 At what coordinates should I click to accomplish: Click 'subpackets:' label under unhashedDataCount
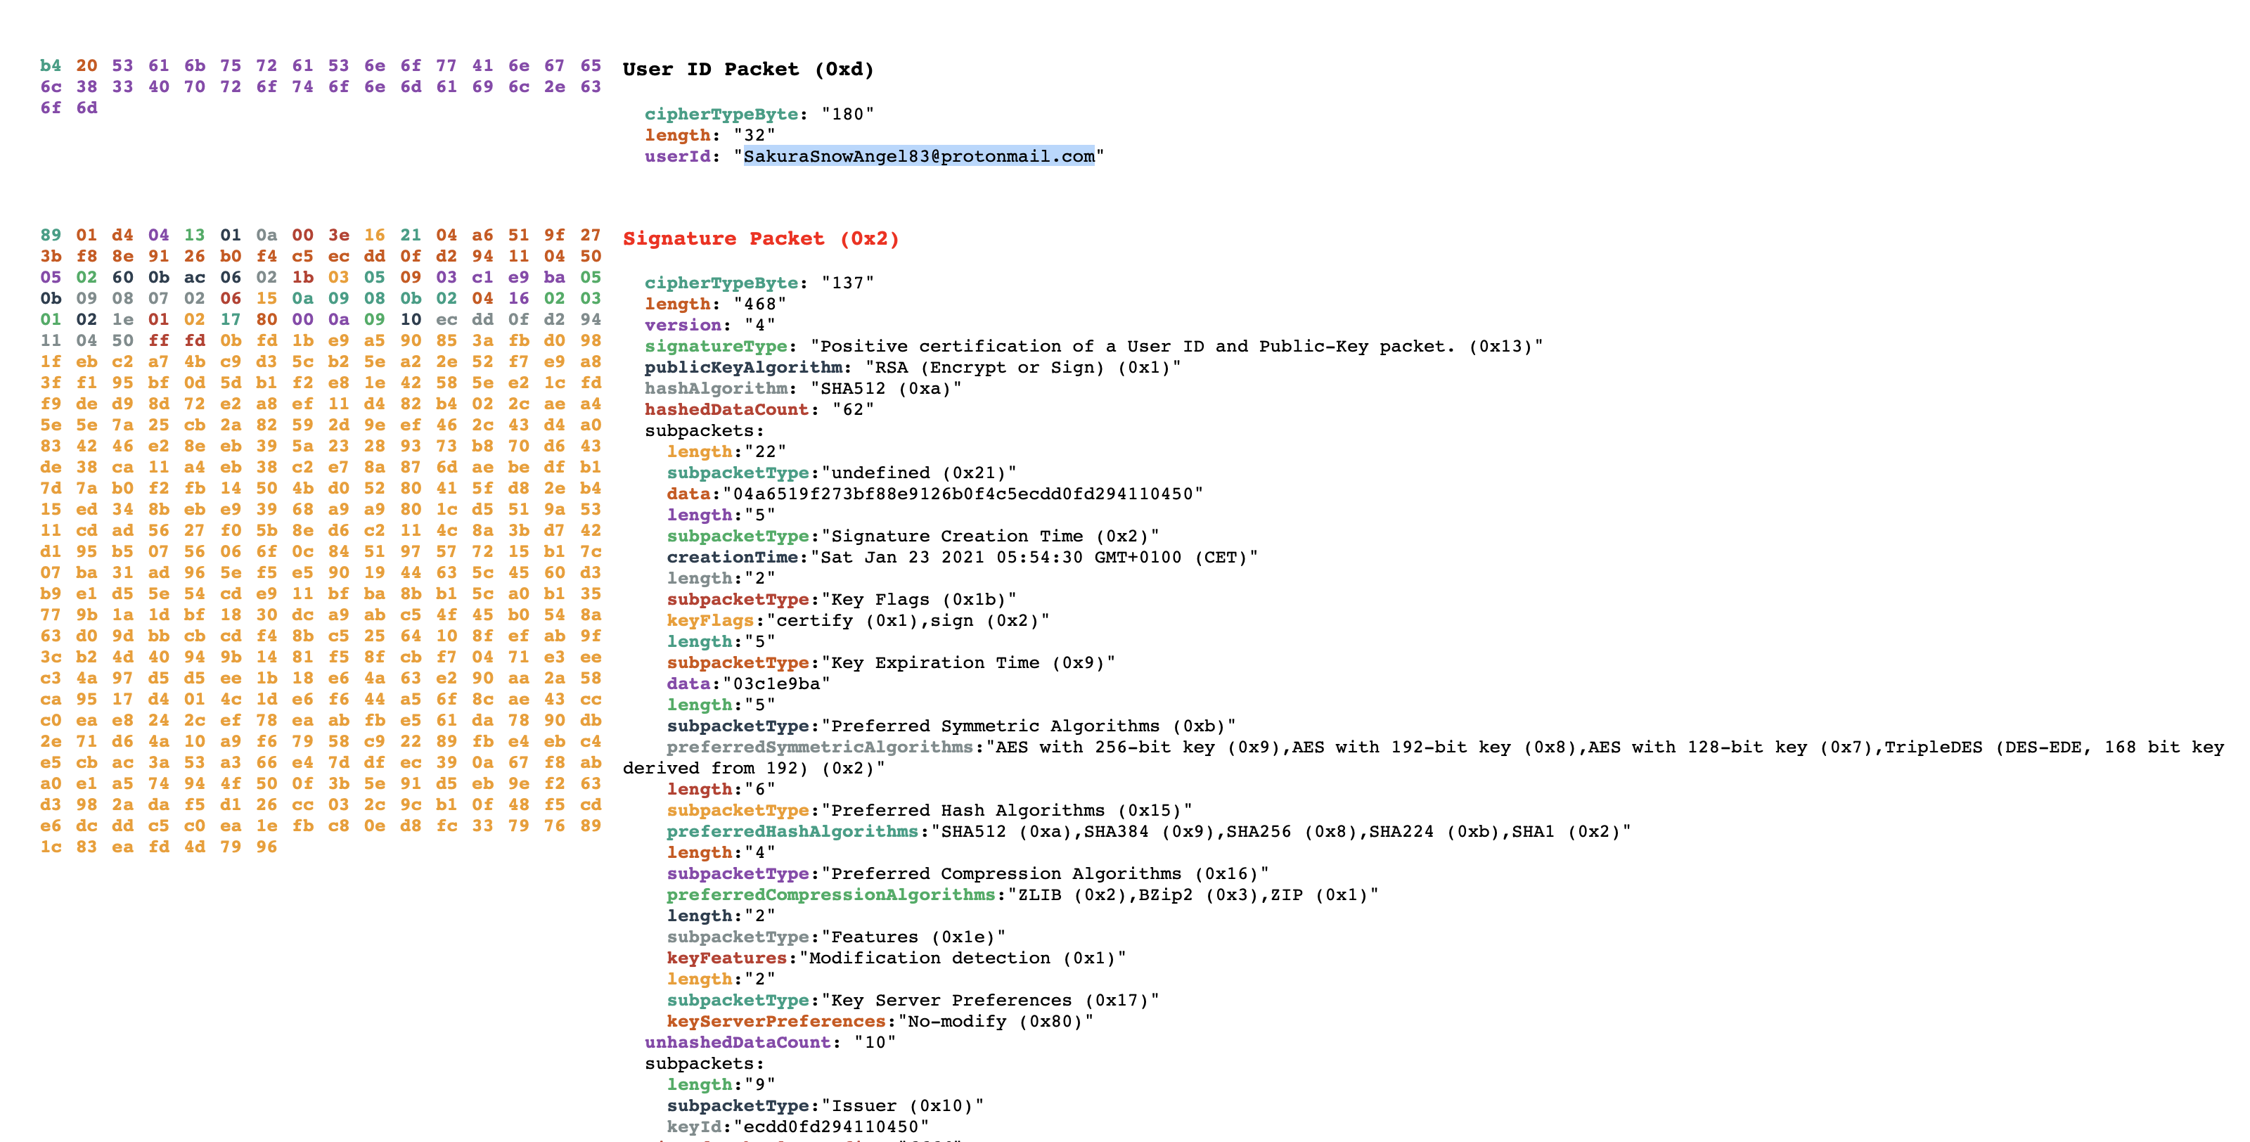704,1063
